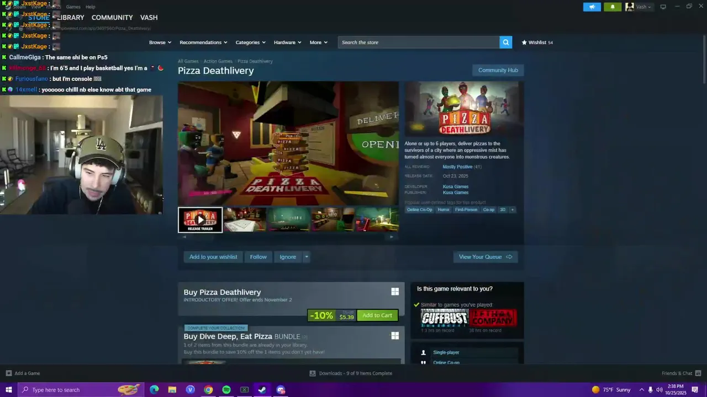Play the release trailer thumbnail
The image size is (707, 397).
pos(200,220)
